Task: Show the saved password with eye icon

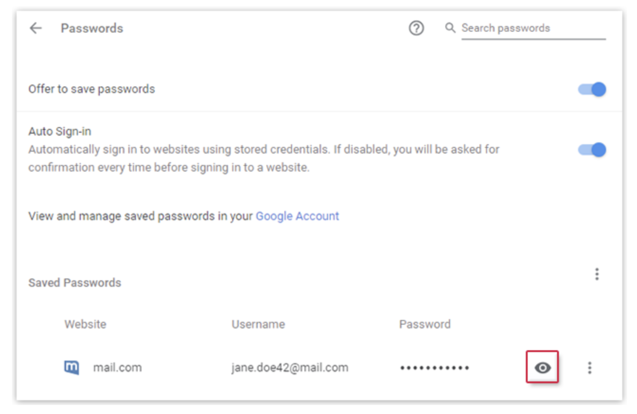Action: 542,367
